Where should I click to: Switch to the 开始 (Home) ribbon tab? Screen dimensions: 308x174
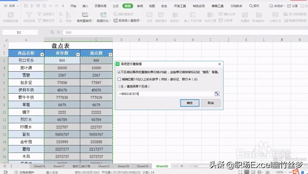click(73, 6)
